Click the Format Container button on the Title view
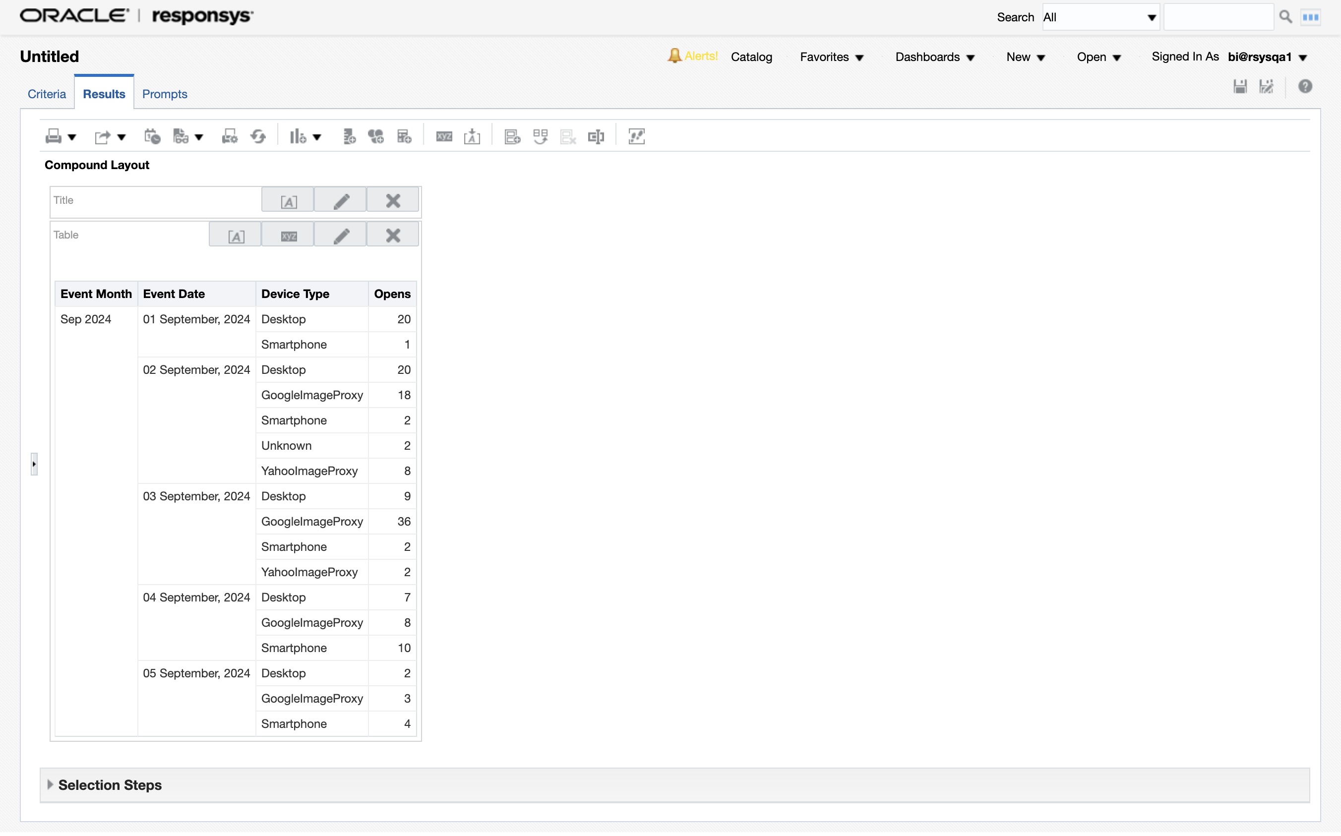 coord(288,201)
